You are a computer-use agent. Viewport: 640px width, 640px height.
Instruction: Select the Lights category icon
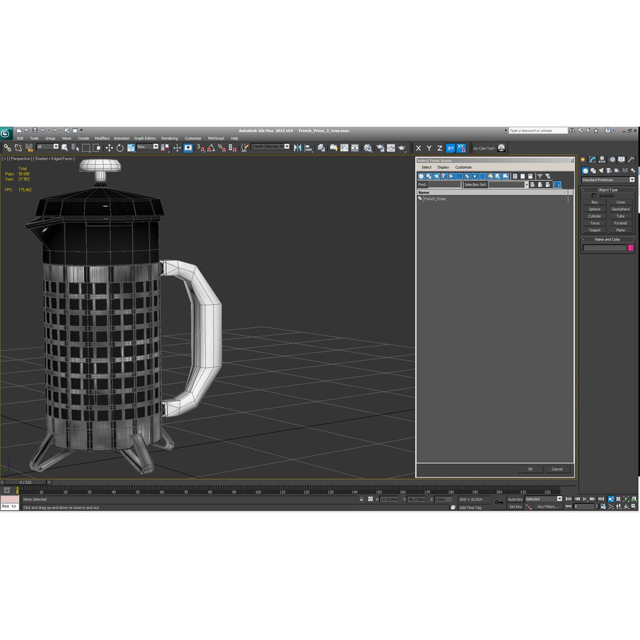(601, 171)
